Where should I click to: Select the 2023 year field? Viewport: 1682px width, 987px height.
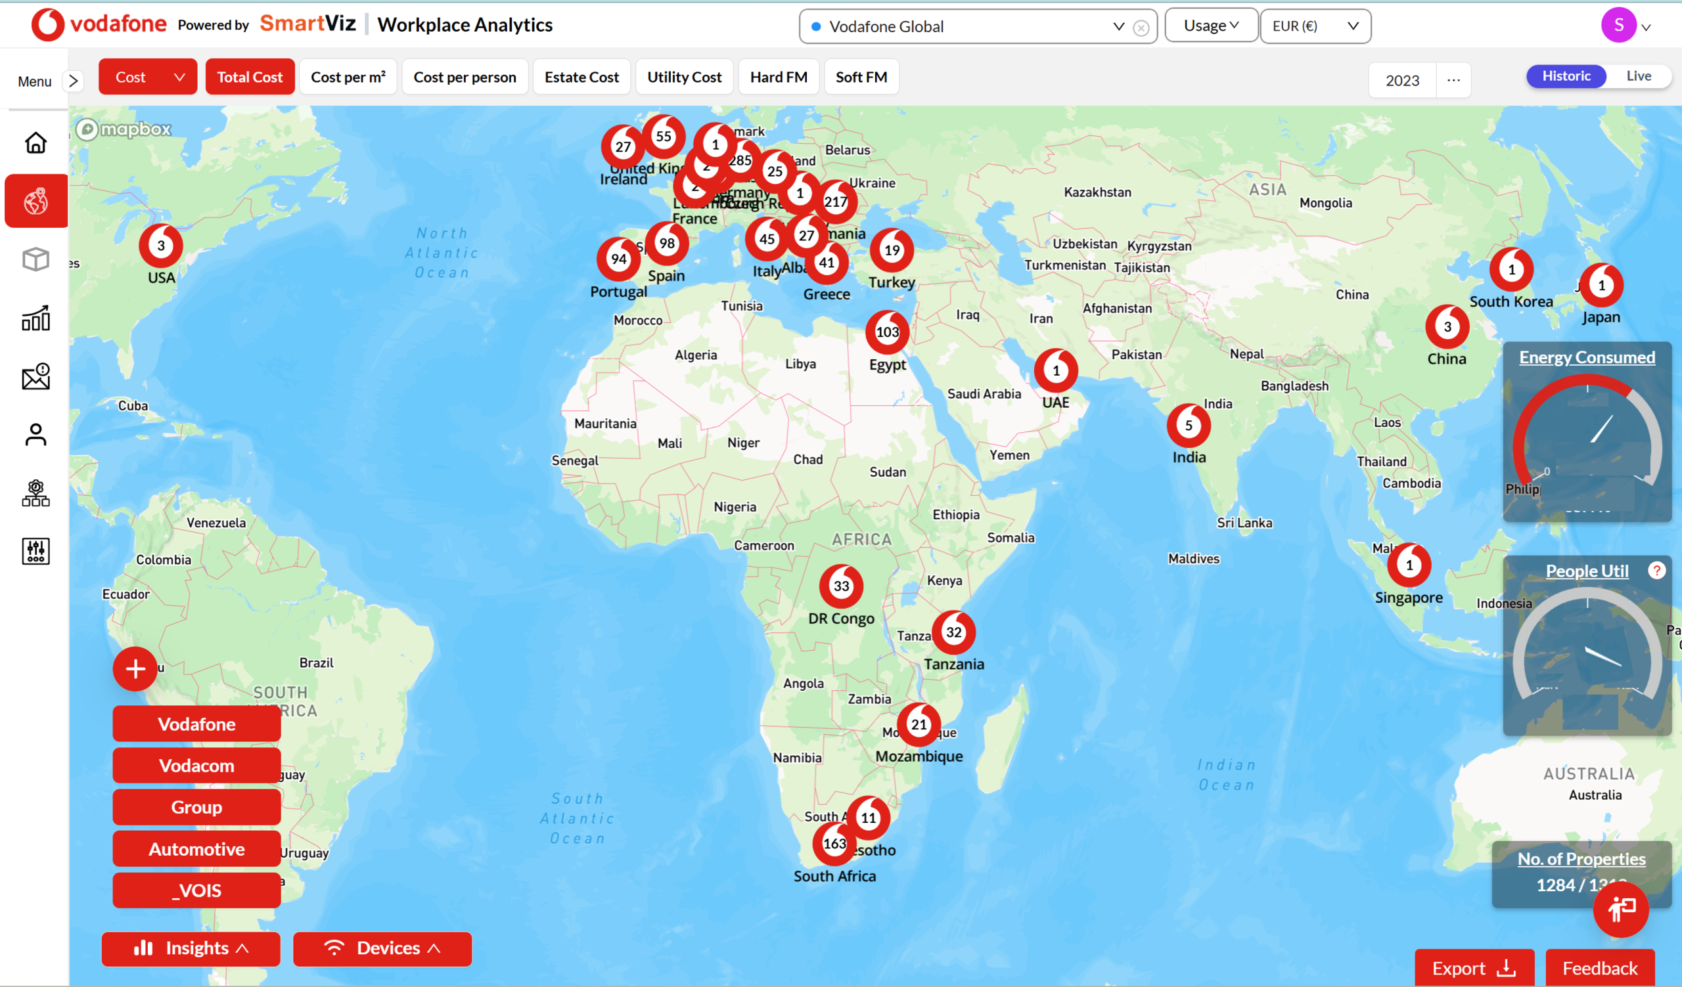1401,80
